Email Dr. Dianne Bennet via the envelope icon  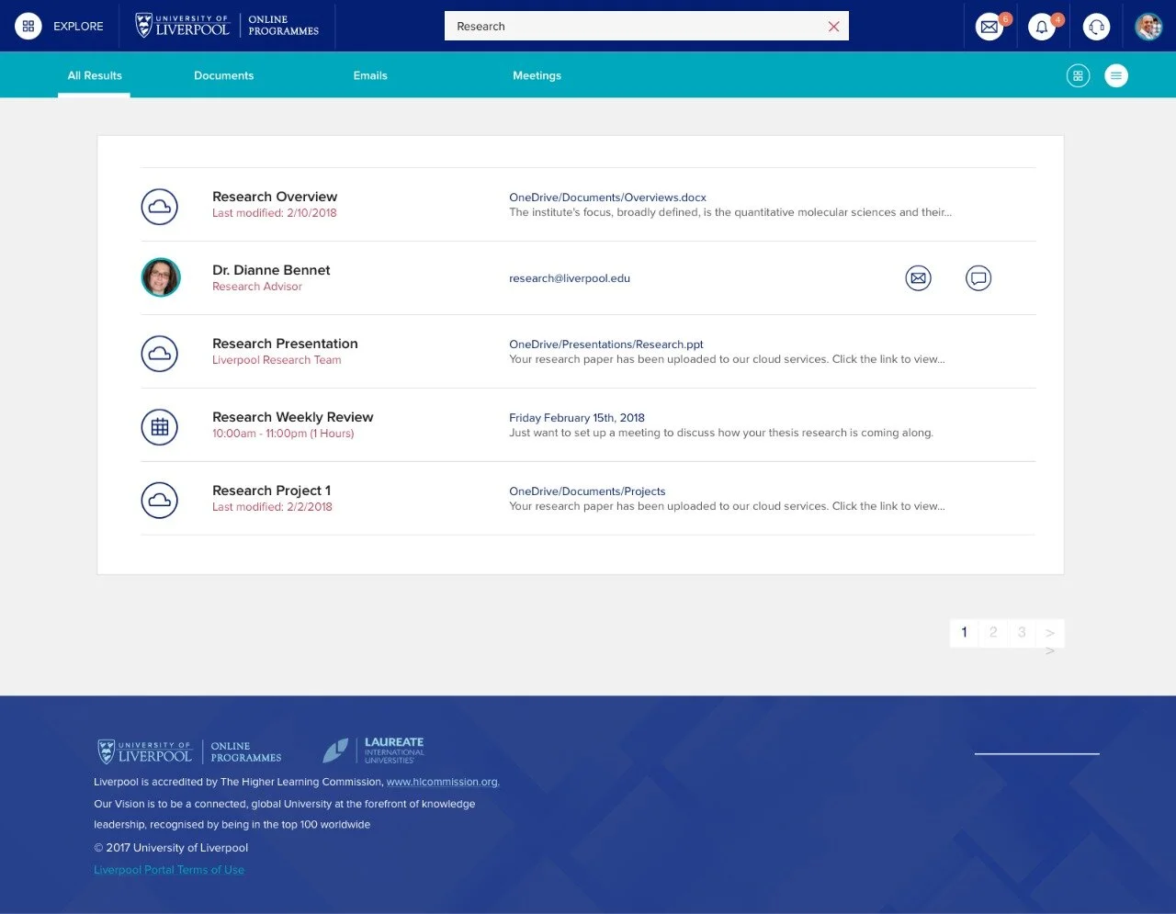click(x=918, y=277)
